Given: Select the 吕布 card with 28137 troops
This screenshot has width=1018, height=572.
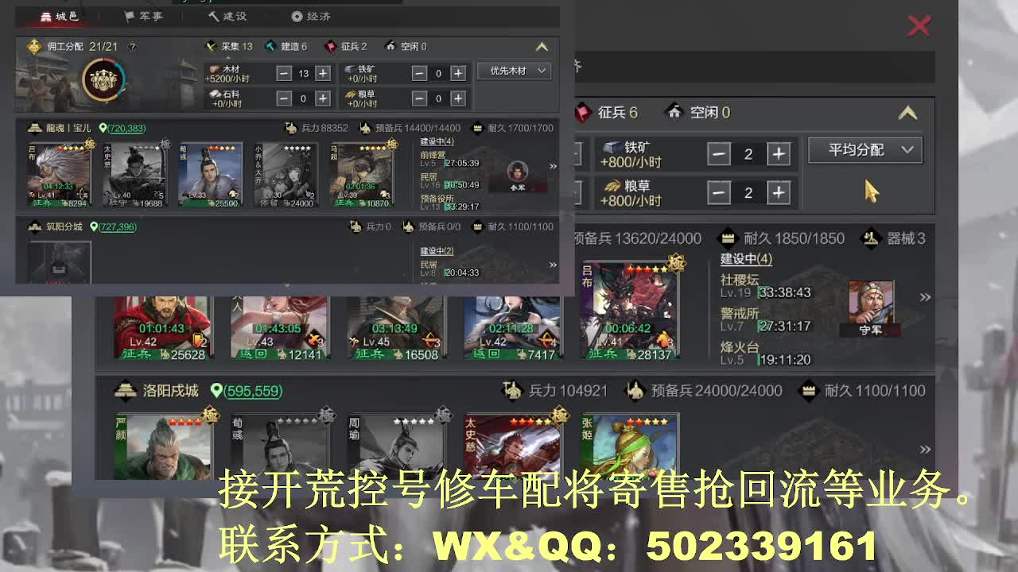Looking at the screenshot, I should tap(628, 311).
